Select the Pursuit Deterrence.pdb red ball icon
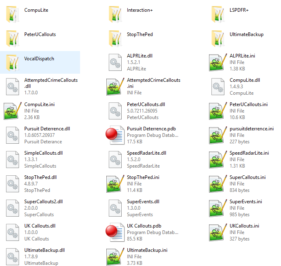The image size is (281, 266). pyautogui.click(x=115, y=135)
